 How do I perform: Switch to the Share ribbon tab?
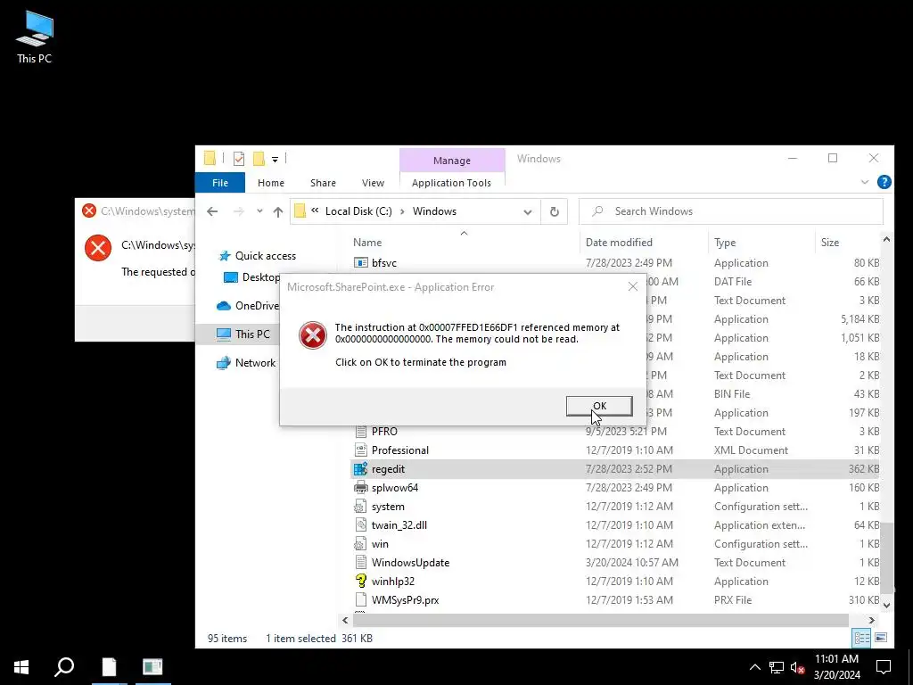click(323, 183)
